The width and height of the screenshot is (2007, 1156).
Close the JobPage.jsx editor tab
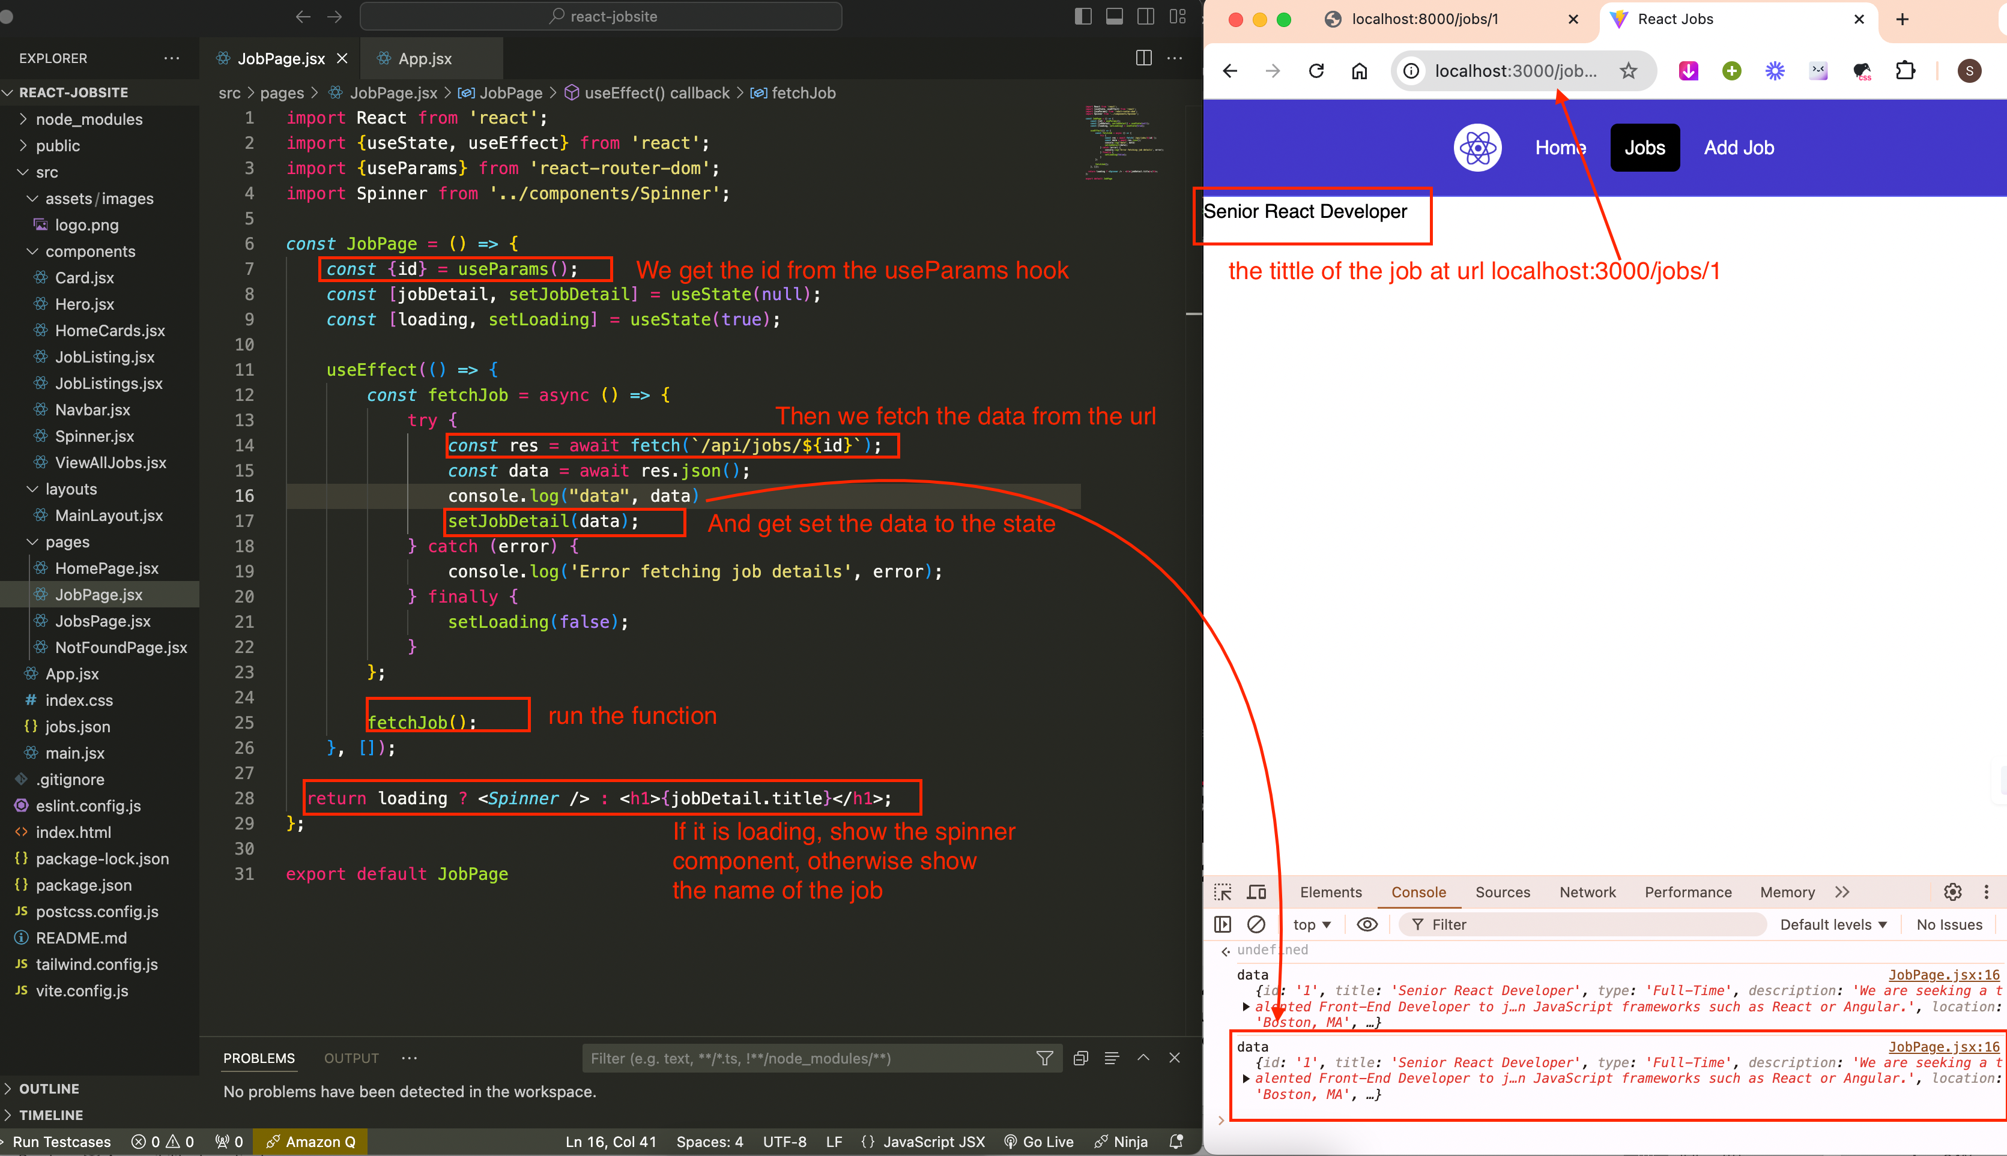click(342, 58)
